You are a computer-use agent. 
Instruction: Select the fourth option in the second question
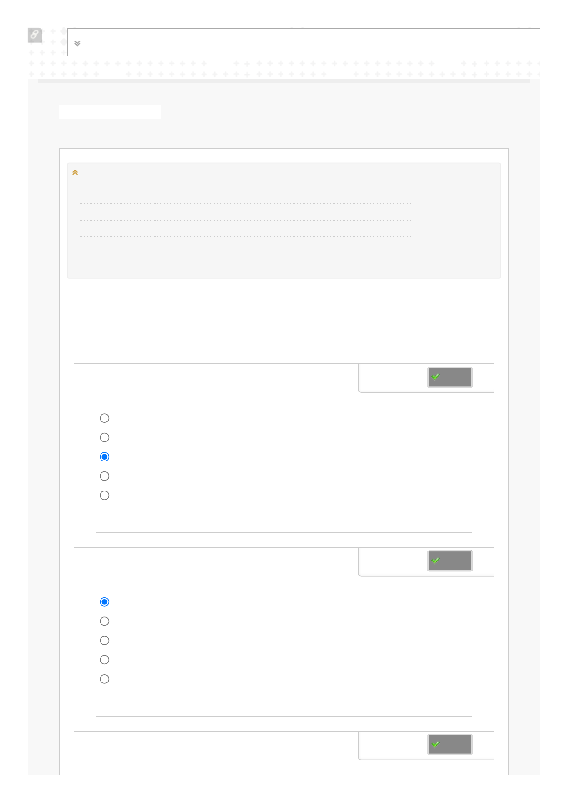(x=104, y=660)
